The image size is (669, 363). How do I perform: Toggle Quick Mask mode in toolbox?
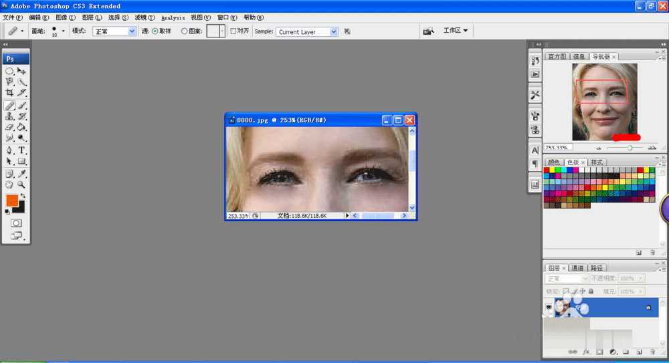click(16, 223)
